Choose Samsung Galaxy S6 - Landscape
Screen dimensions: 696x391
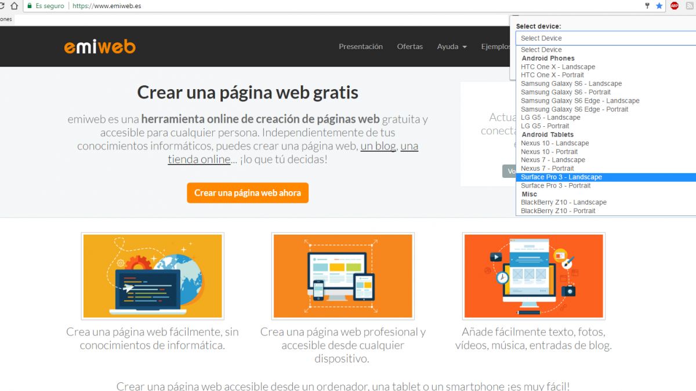(x=606, y=83)
